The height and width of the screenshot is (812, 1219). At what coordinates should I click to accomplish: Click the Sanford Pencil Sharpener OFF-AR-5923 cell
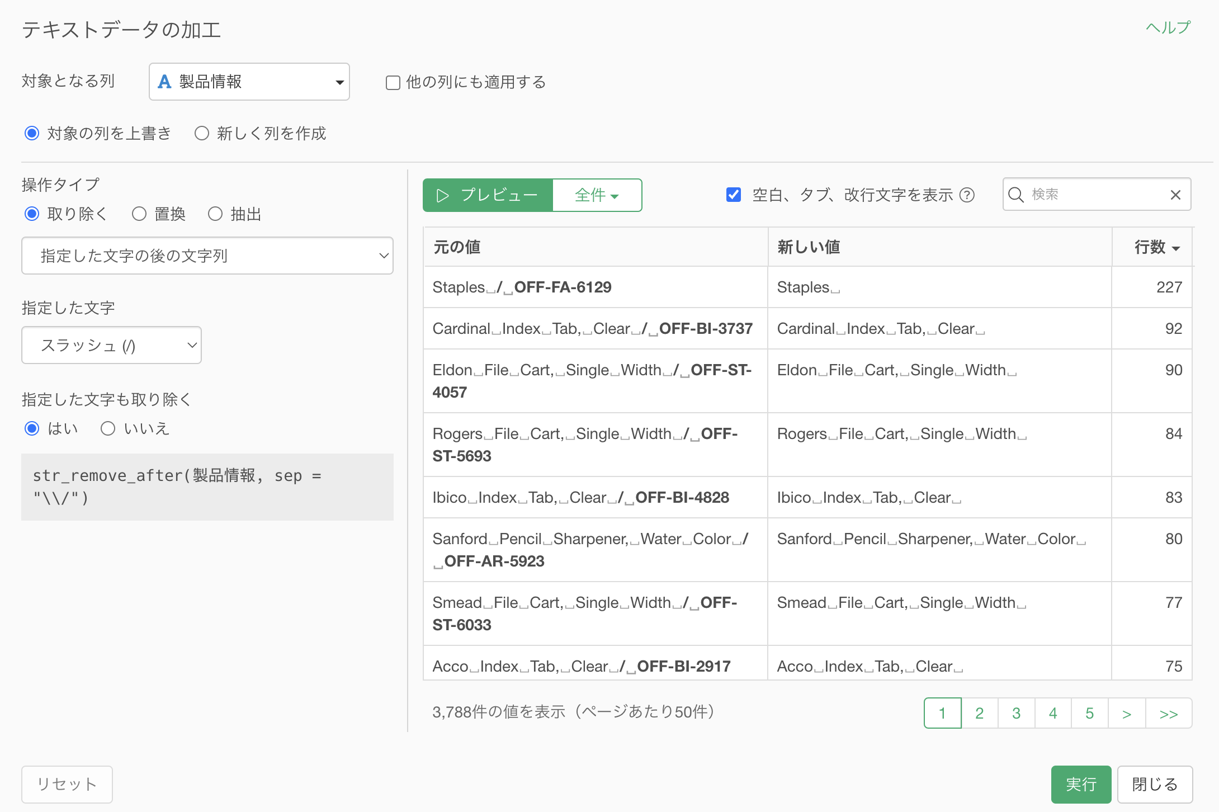pos(596,550)
